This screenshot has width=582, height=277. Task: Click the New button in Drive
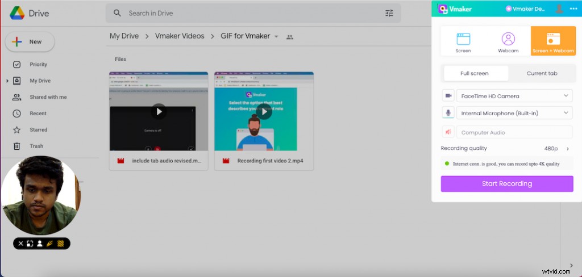point(30,42)
